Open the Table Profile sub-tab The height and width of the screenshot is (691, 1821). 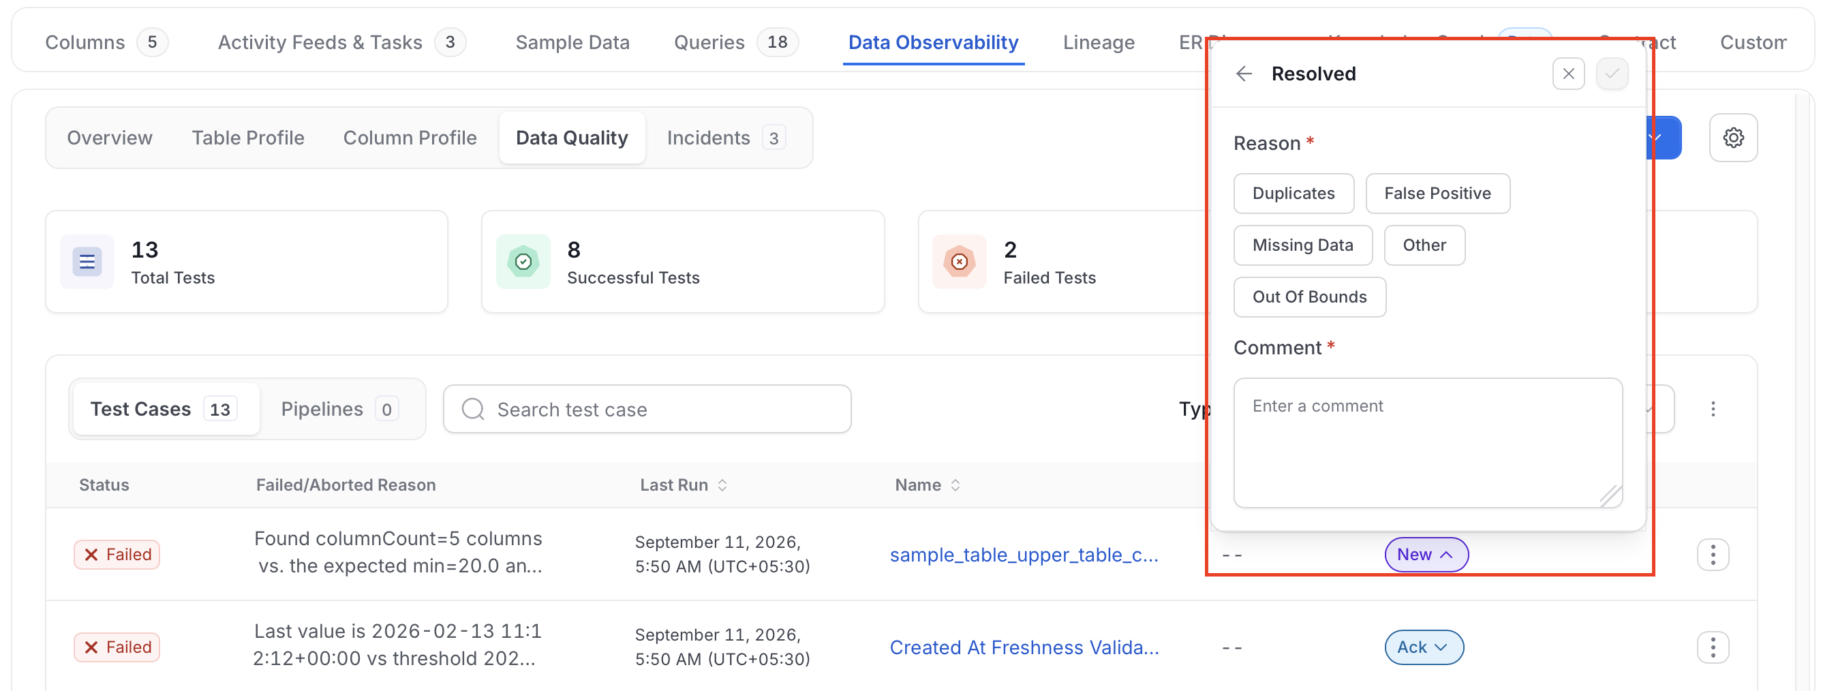247,138
